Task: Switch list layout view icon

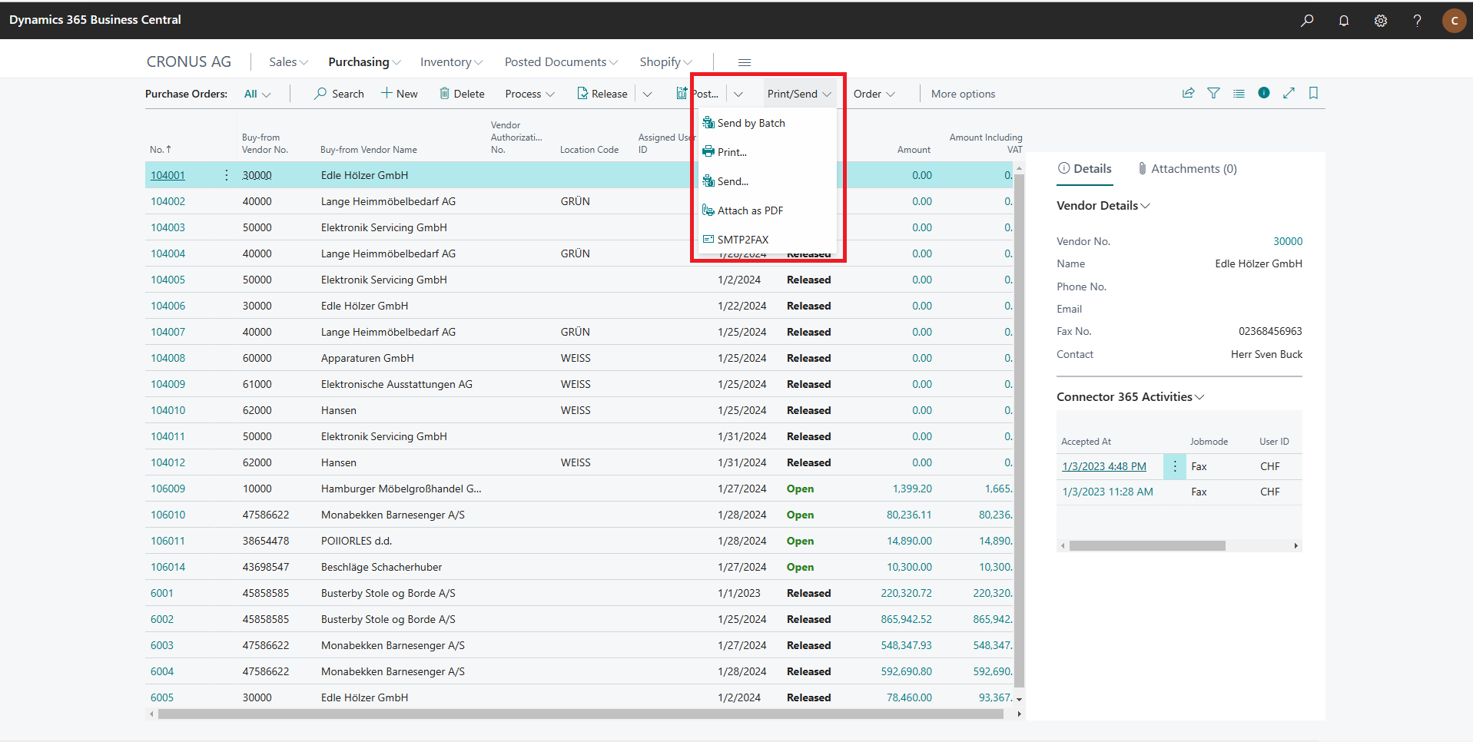Action: pyautogui.click(x=1239, y=93)
